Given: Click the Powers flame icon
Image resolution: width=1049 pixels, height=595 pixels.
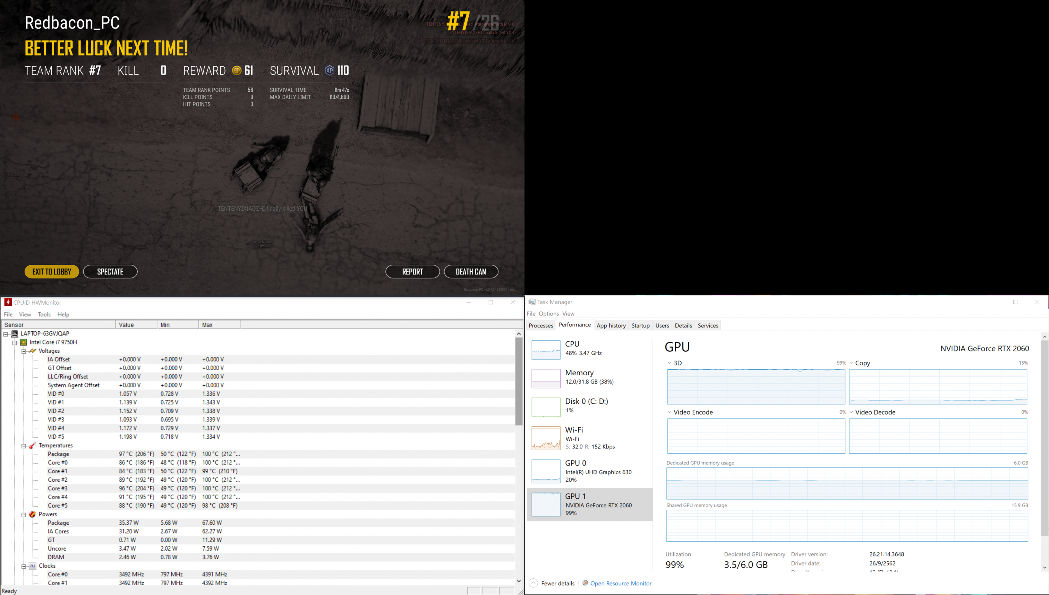Looking at the screenshot, I should [x=32, y=514].
